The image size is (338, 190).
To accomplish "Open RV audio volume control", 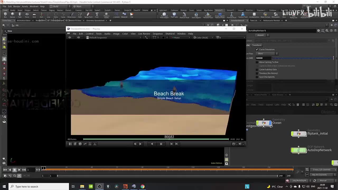I will (240, 144).
